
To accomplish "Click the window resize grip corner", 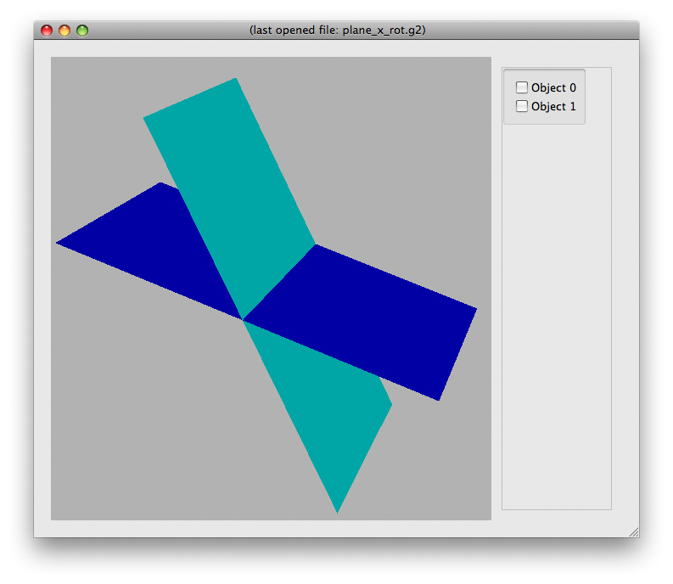I will (x=634, y=532).
